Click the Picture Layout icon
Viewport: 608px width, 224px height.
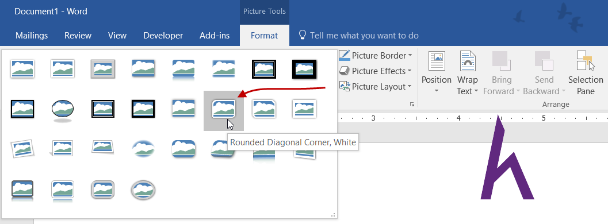pyautogui.click(x=345, y=86)
